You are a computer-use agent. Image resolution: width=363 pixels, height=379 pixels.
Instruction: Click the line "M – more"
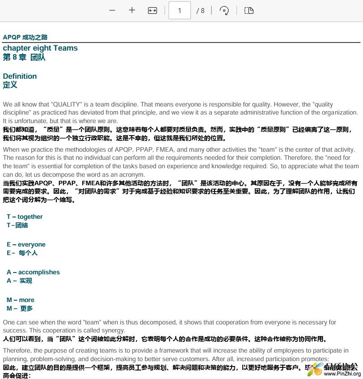pos(21,300)
